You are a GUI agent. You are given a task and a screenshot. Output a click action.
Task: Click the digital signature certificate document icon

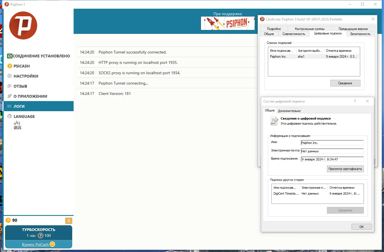(274, 121)
